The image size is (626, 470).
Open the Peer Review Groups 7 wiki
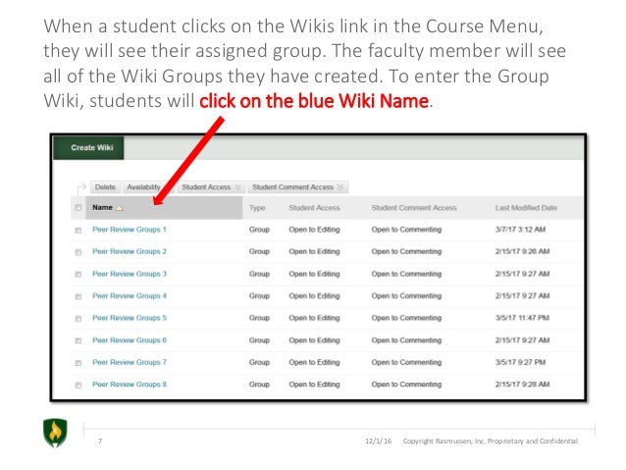130,362
